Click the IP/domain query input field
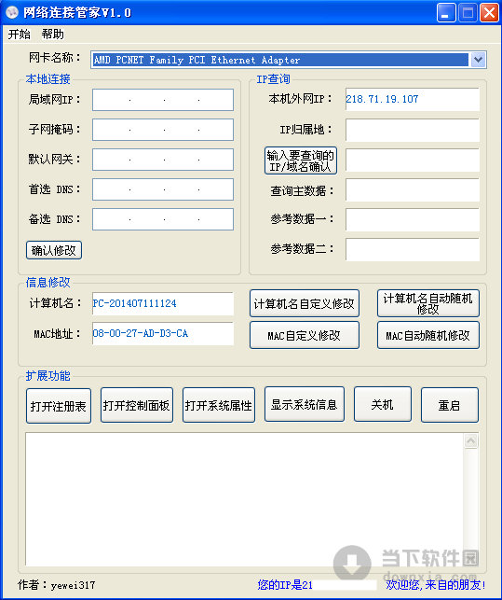Image resolution: width=502 pixels, height=600 pixels. point(413,160)
